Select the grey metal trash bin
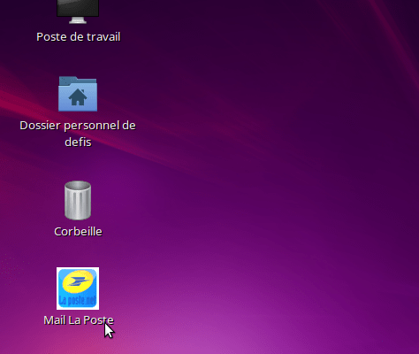The image size is (419, 354). click(x=78, y=200)
